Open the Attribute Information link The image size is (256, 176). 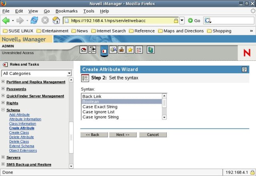(25, 119)
